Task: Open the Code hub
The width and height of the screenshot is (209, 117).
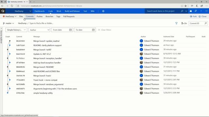Action: pyautogui.click(x=51, y=11)
